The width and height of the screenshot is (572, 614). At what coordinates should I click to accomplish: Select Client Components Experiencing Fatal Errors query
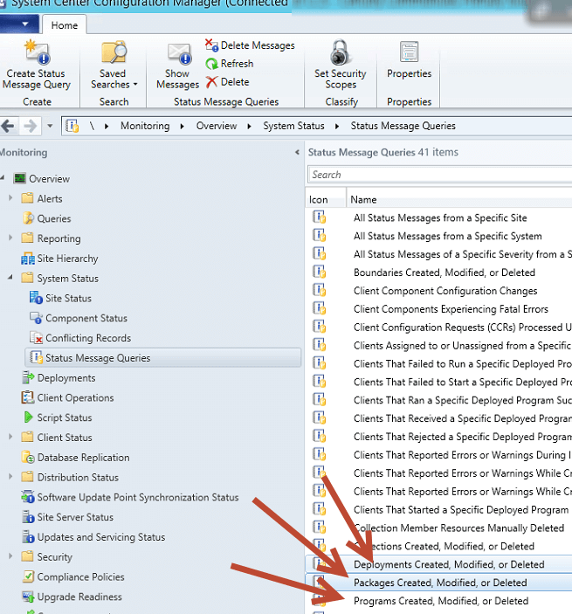(x=451, y=309)
